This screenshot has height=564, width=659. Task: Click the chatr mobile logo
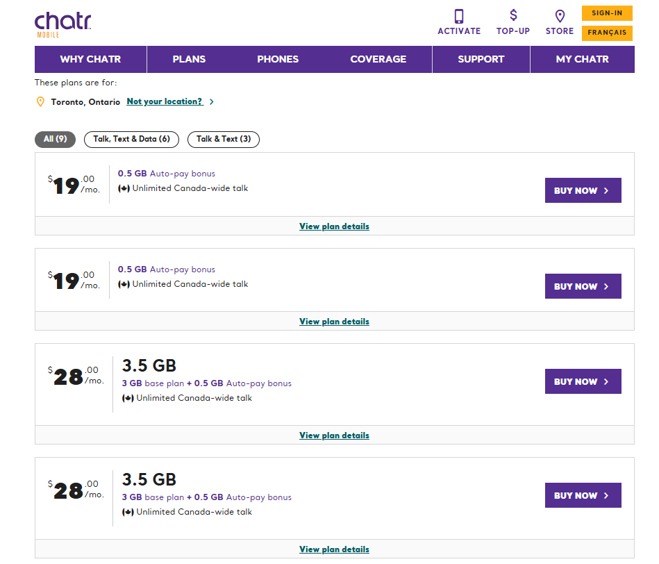tap(62, 24)
